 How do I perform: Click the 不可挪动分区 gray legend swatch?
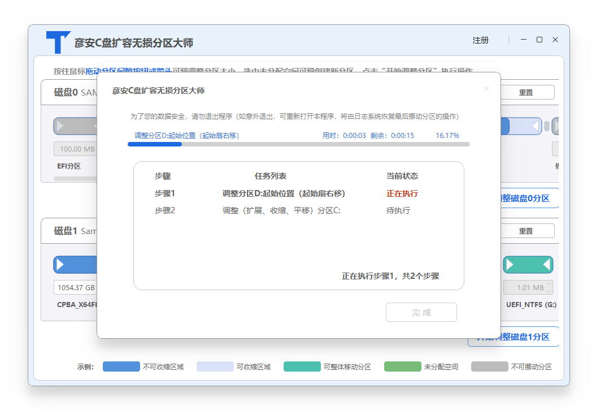click(x=490, y=367)
